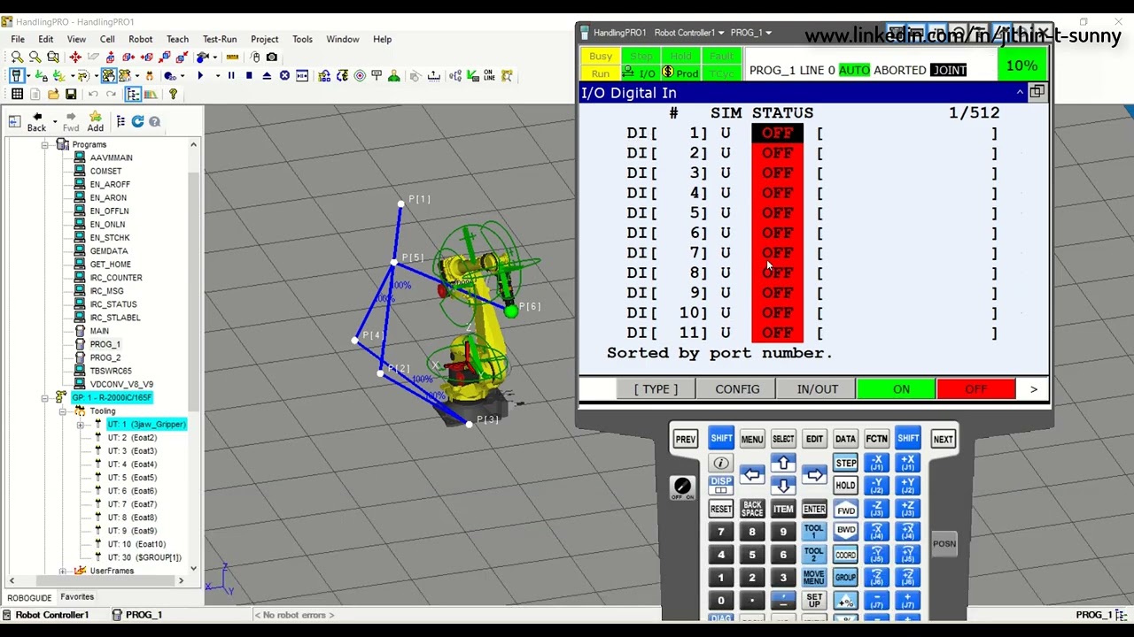Click MENU key on teach pendant
This screenshot has height=637, width=1134.
[752, 439]
